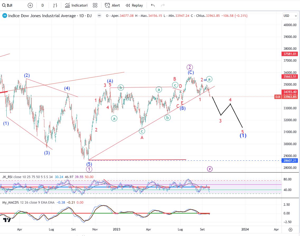Select the 34393.40 red price label

290,92
